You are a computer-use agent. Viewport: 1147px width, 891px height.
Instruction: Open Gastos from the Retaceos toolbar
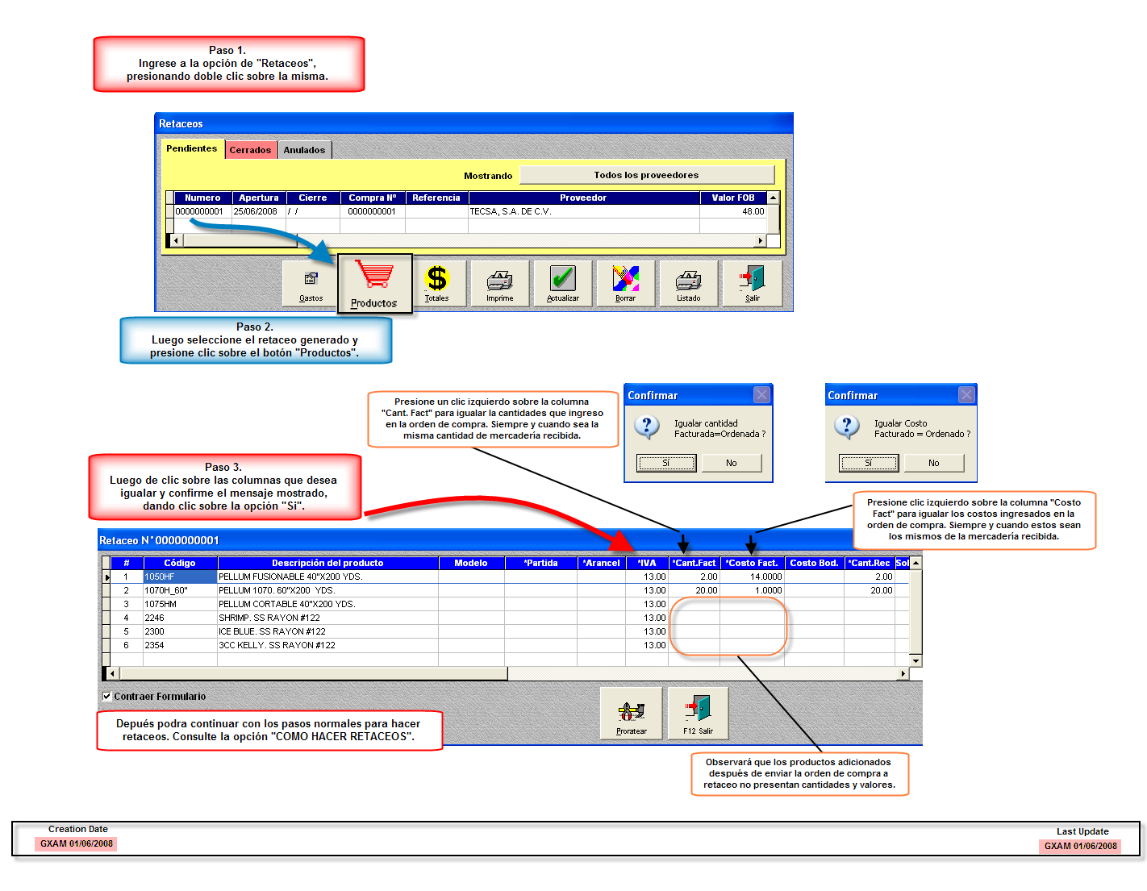pos(311,283)
